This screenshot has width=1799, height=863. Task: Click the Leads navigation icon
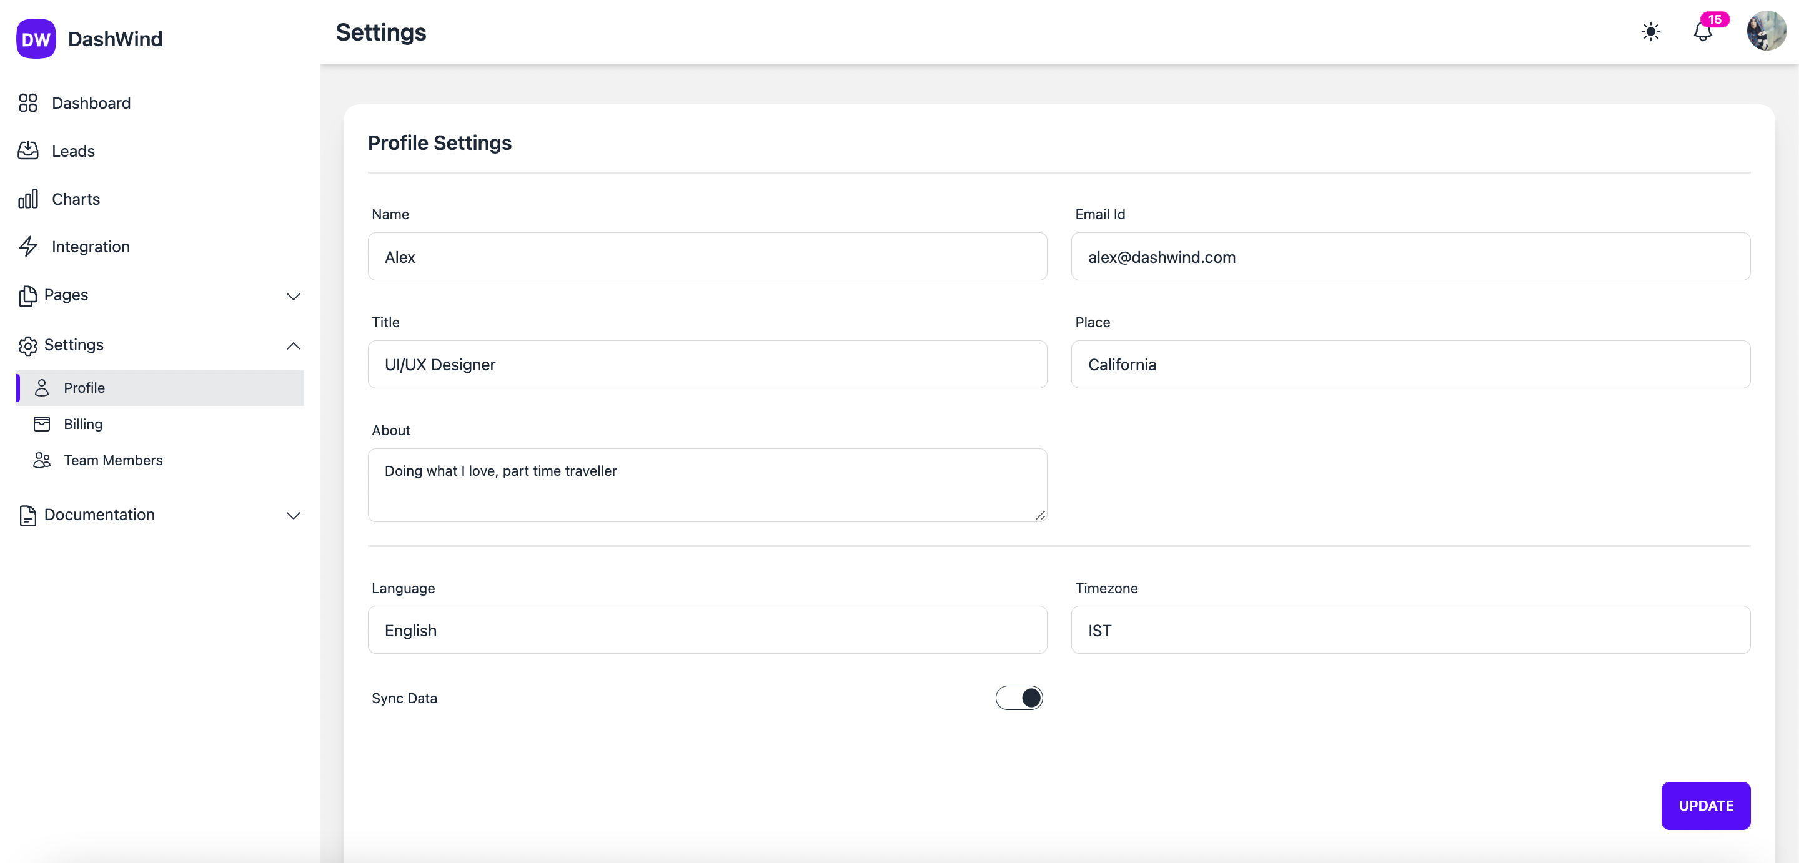[x=27, y=150]
